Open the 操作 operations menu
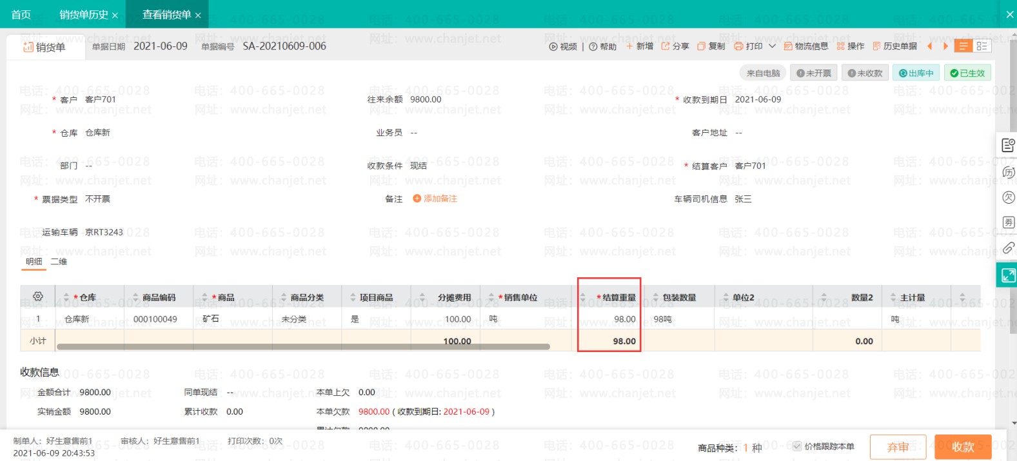The image size is (1017, 461). click(x=851, y=46)
